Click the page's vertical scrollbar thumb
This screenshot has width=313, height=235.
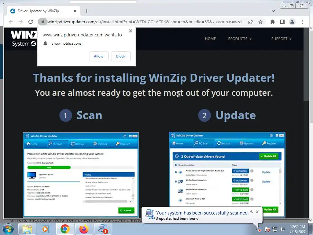pyautogui.click(x=306, y=64)
